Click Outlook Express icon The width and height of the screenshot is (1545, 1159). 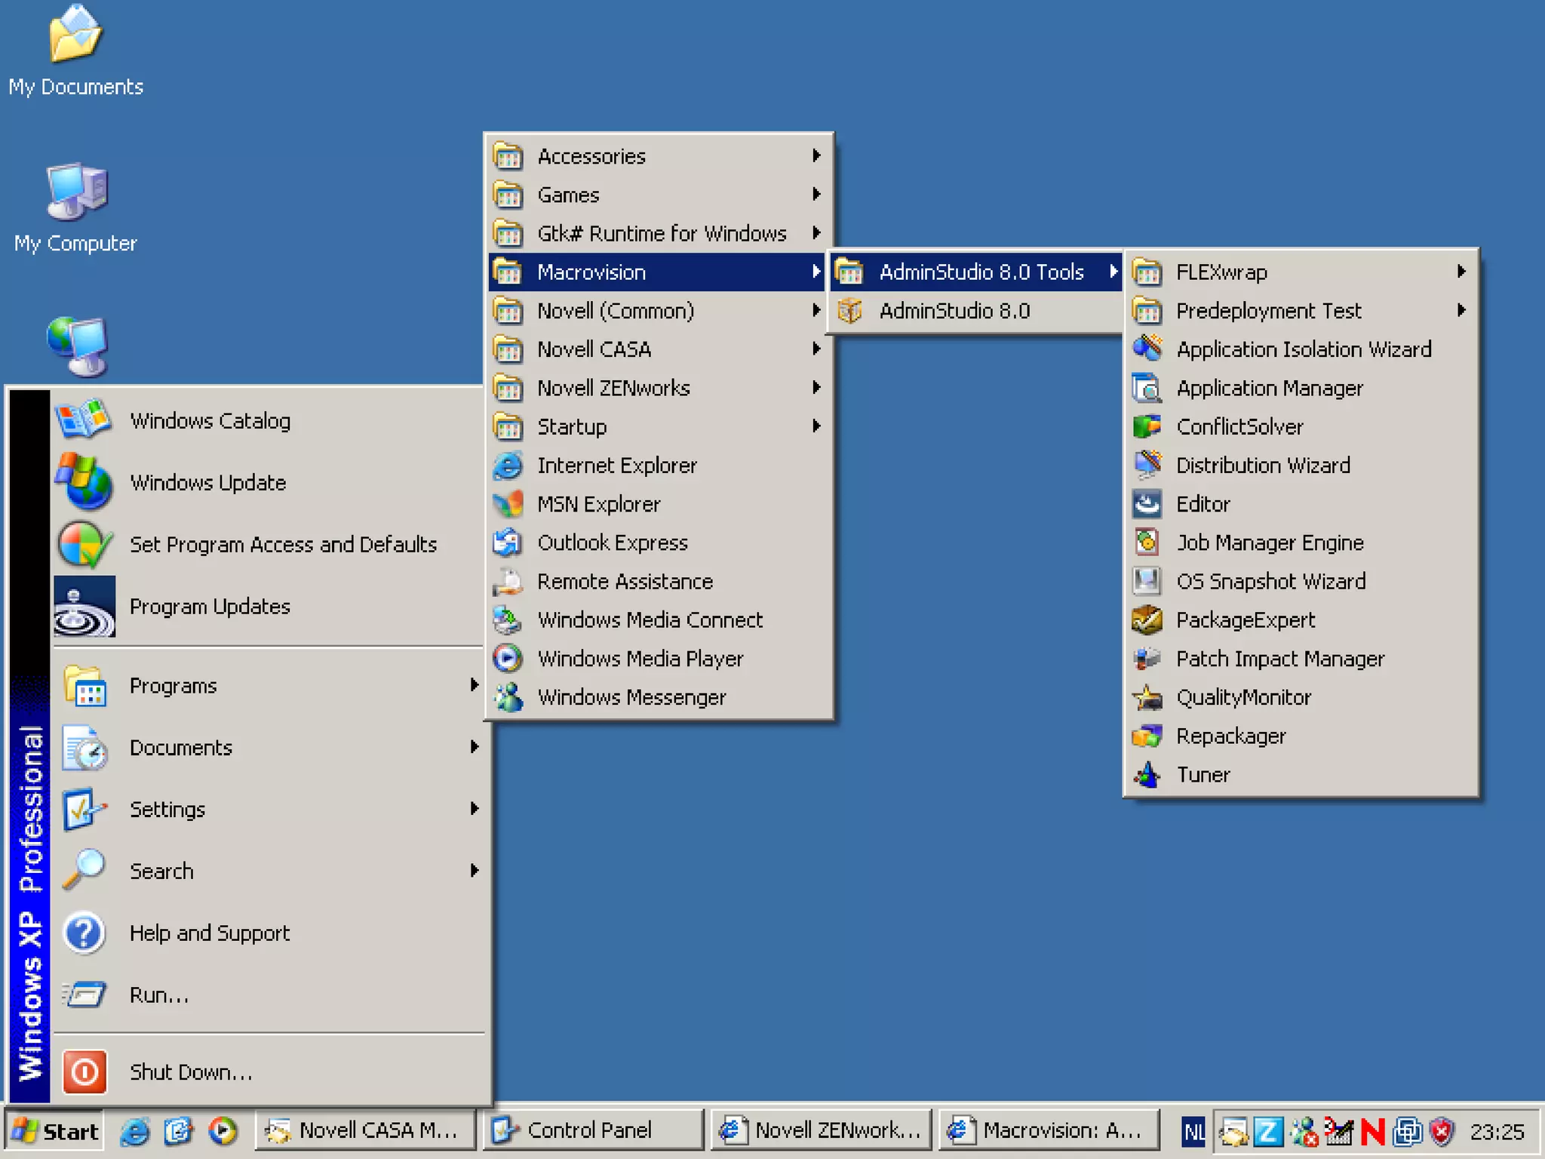tap(508, 542)
